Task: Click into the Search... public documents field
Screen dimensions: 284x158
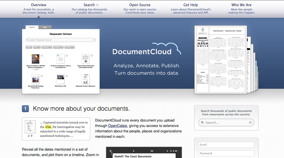Action: (x=226, y=122)
